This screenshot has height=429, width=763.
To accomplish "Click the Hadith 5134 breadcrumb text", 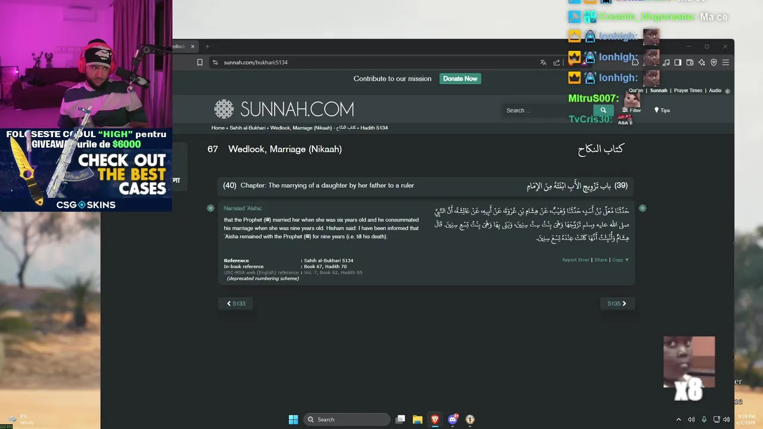I will coord(374,128).
